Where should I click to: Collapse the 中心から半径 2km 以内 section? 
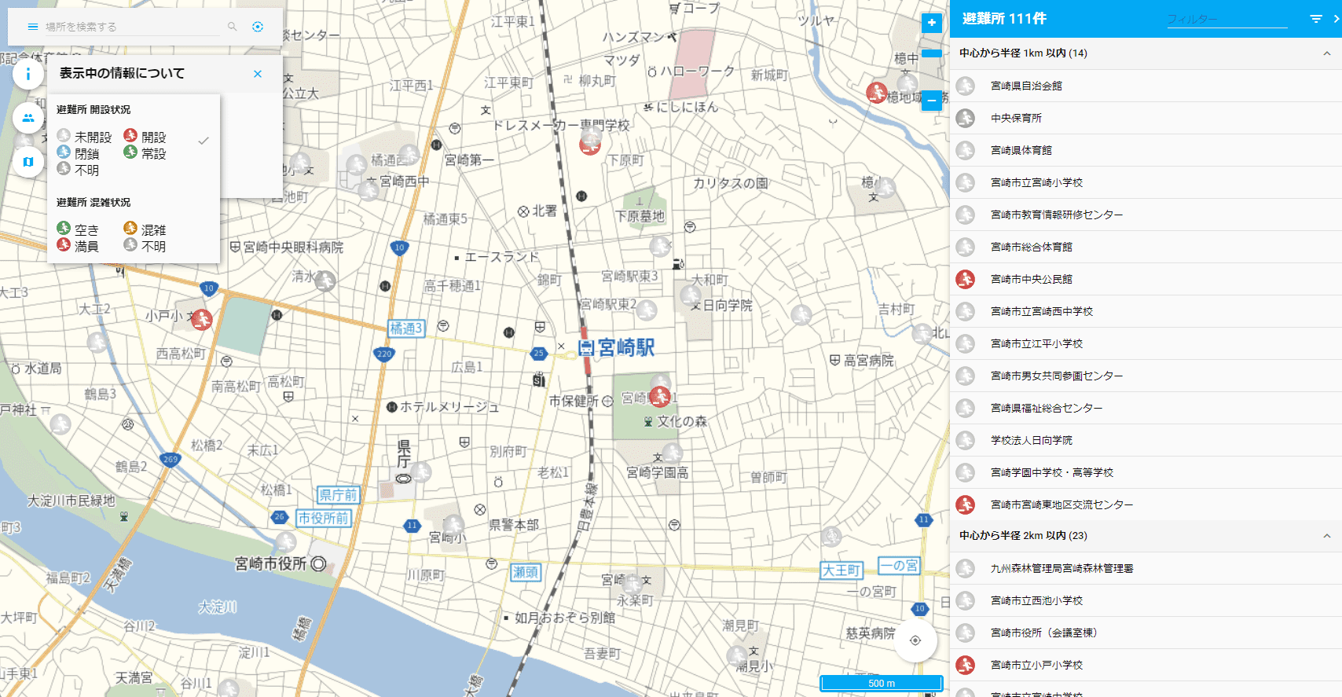click(1327, 536)
